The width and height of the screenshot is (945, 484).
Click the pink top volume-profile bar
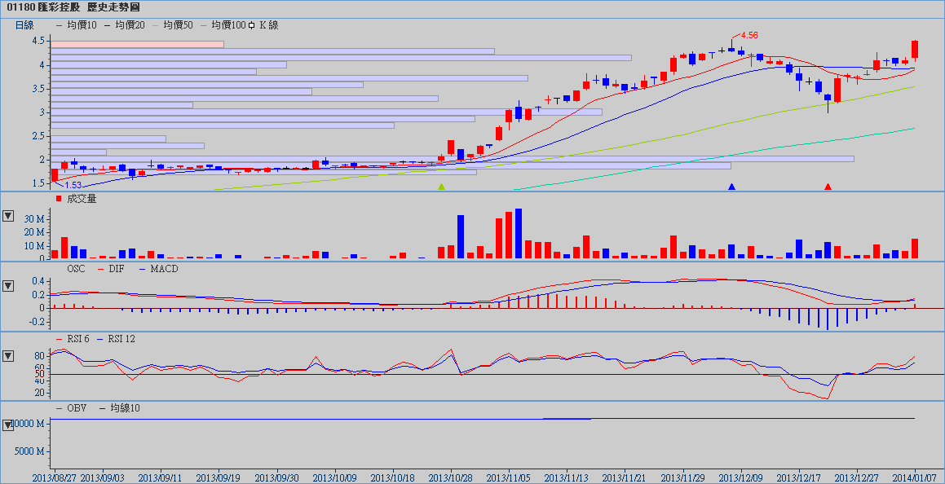[x=137, y=44]
